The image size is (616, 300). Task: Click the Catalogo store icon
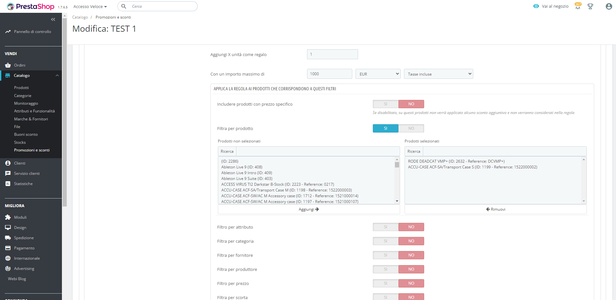(8, 76)
